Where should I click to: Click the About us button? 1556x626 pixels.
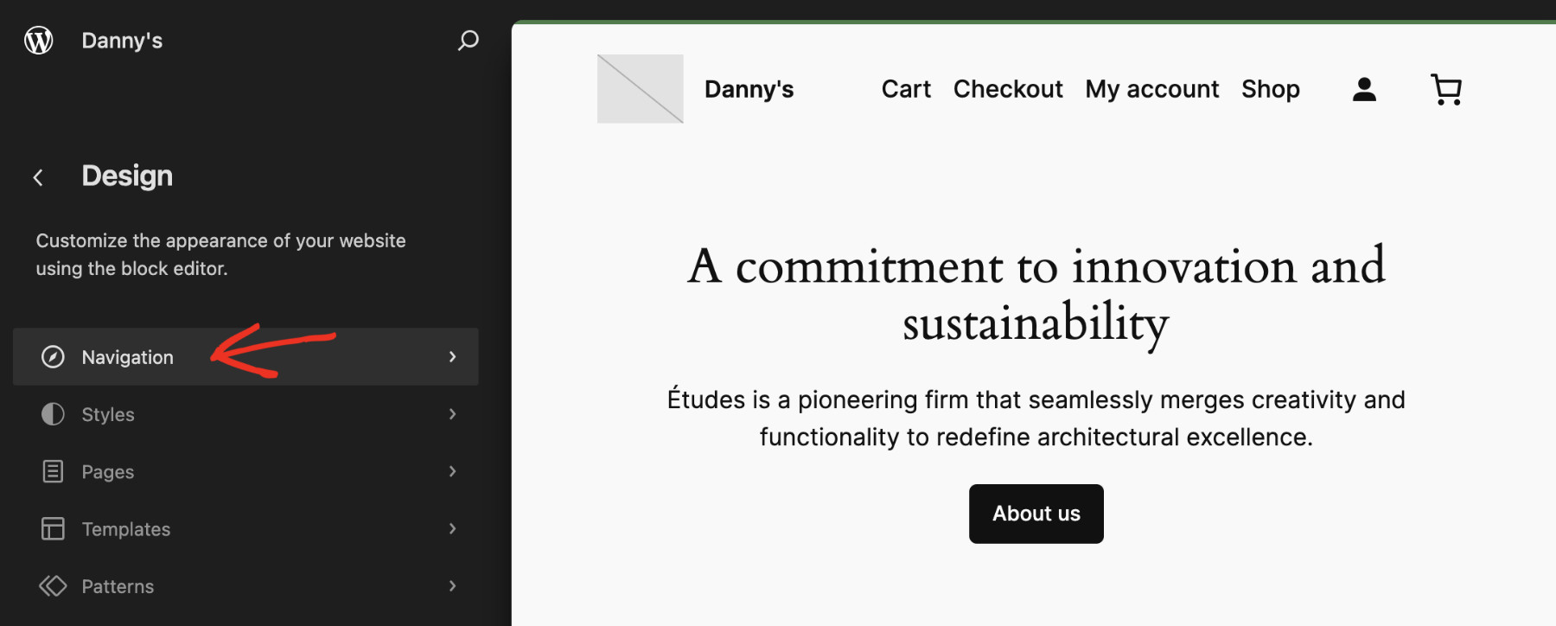[1036, 514]
